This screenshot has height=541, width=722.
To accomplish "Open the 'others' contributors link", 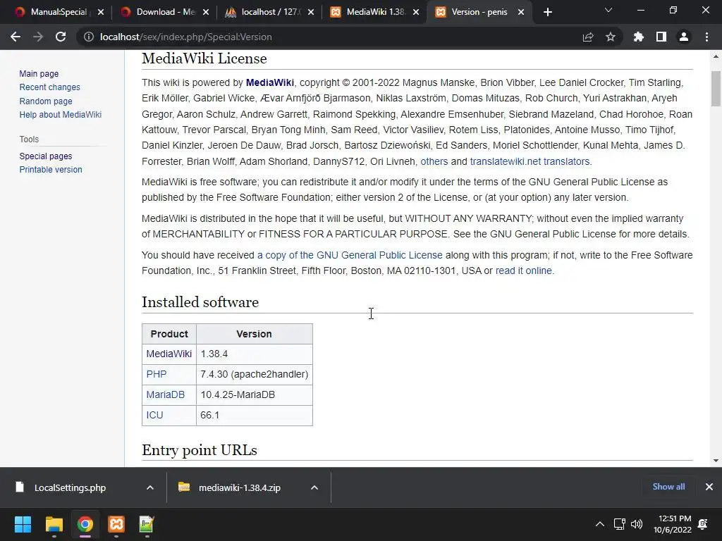I will pyautogui.click(x=434, y=161).
